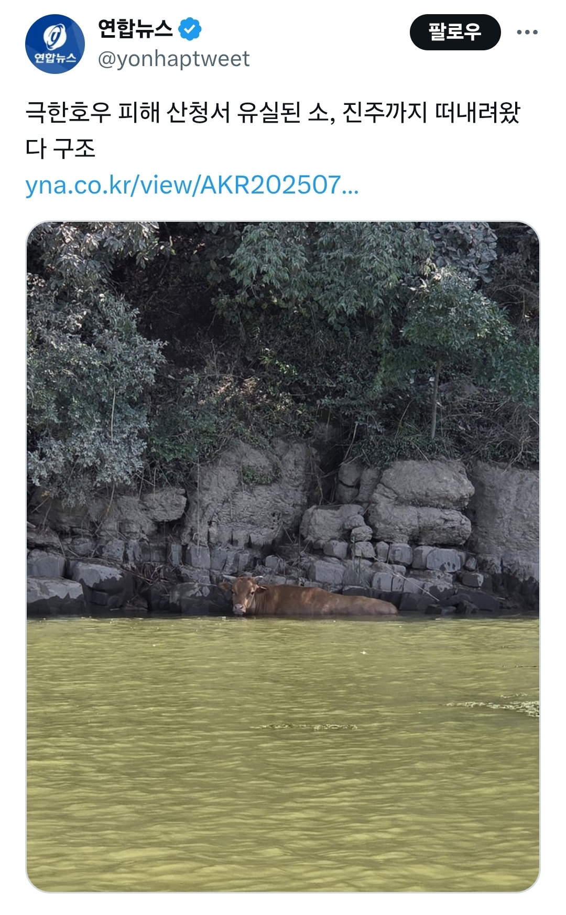Click the 연합뉴스 text inside the avatar logo
The height and width of the screenshot is (915, 566).
tap(55, 58)
